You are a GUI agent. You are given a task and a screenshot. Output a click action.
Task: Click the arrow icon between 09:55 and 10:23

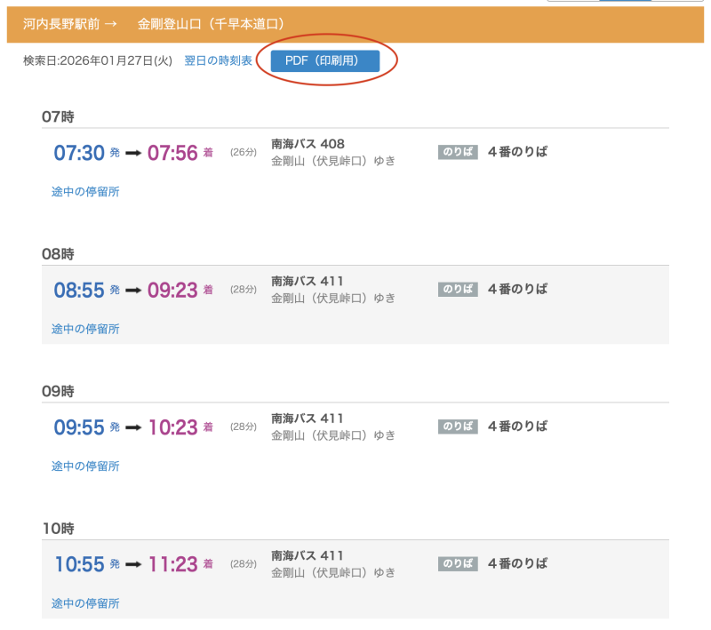(x=133, y=427)
